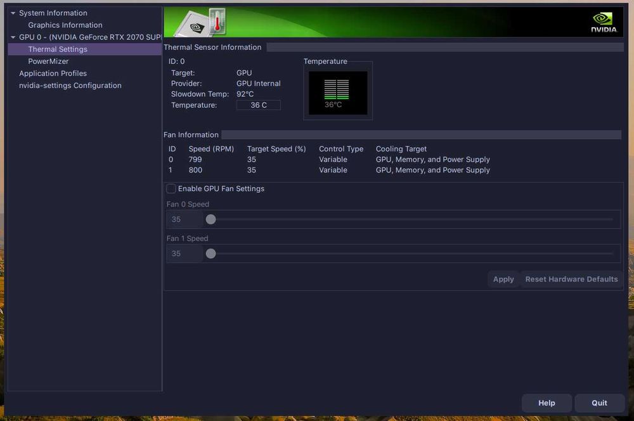Open Application Profiles page
Viewport: 634px width, 421px height.
coord(53,74)
